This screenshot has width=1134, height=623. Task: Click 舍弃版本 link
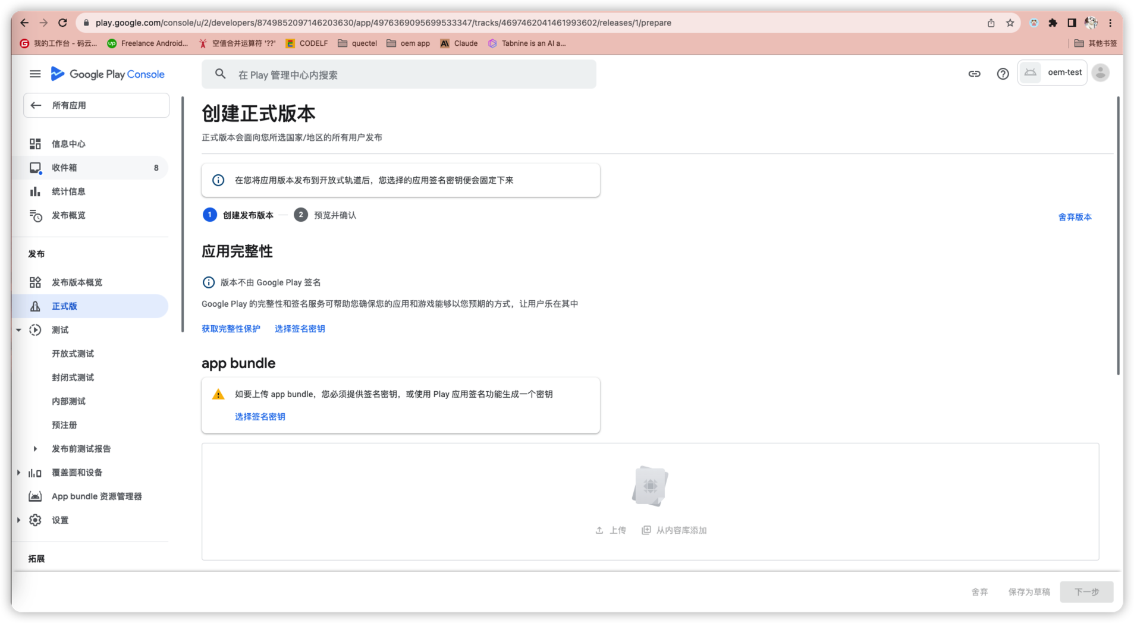(x=1075, y=217)
